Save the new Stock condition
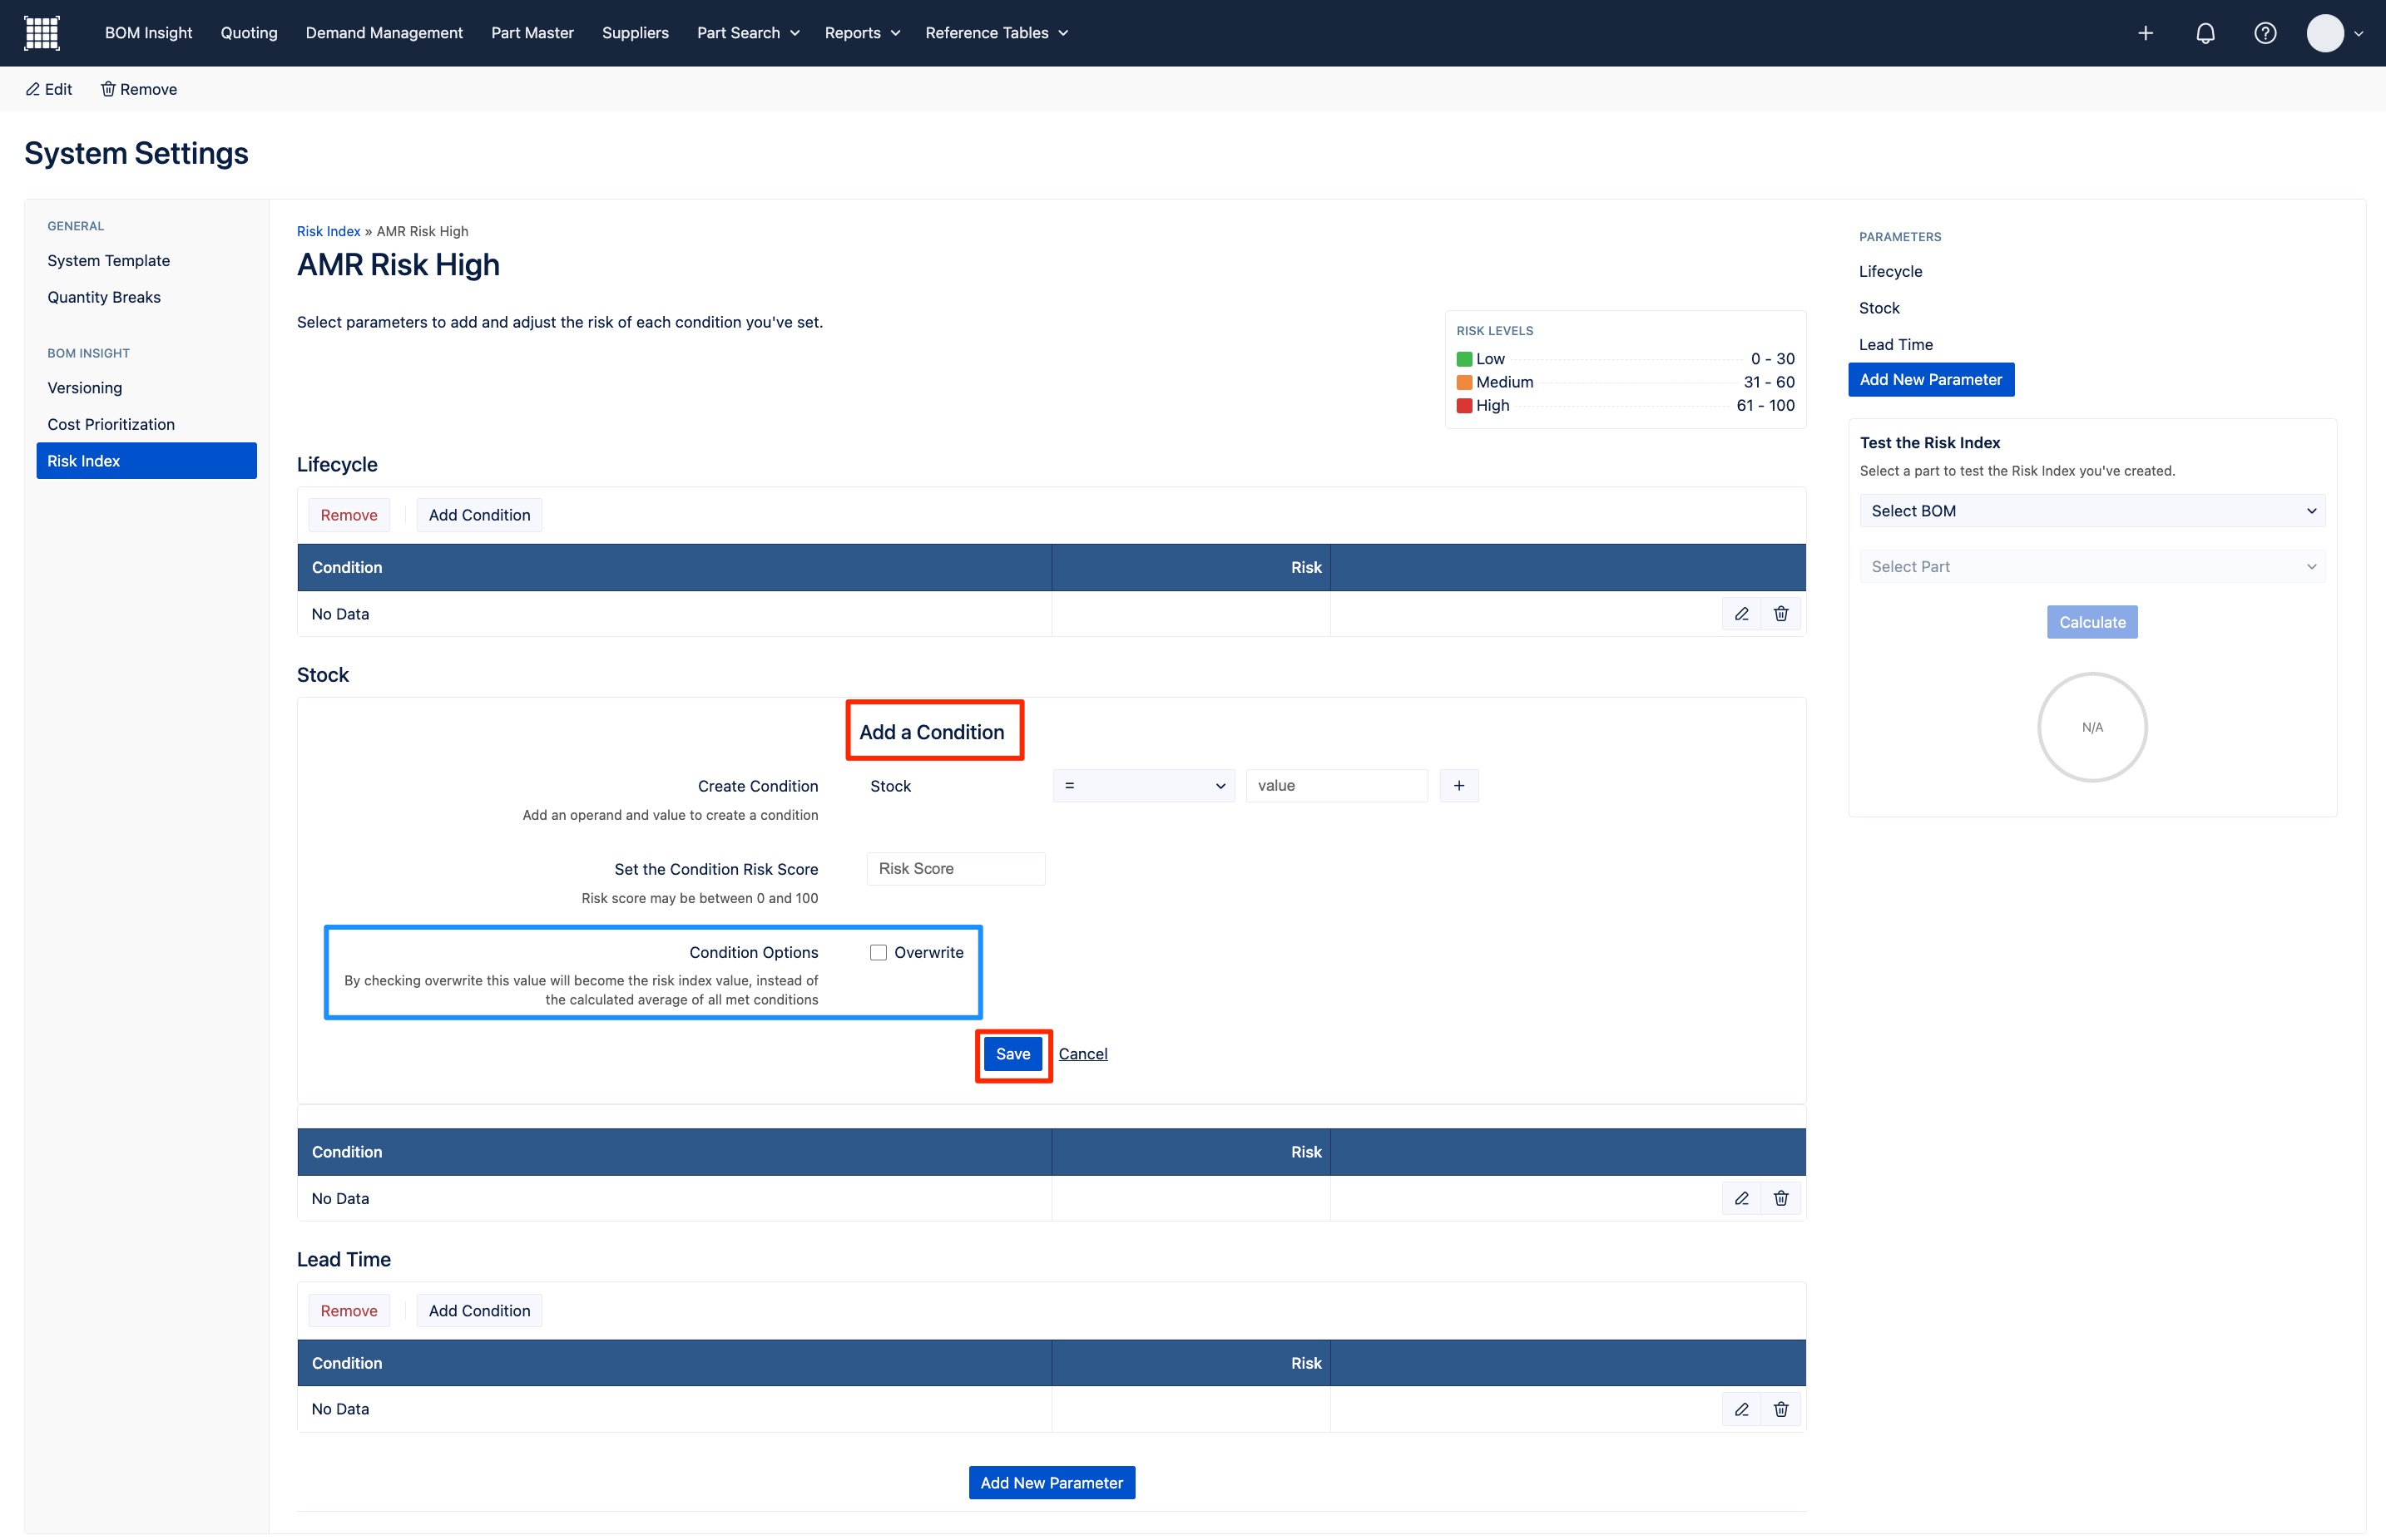Viewport: 2386px width, 1540px height. (1012, 1054)
